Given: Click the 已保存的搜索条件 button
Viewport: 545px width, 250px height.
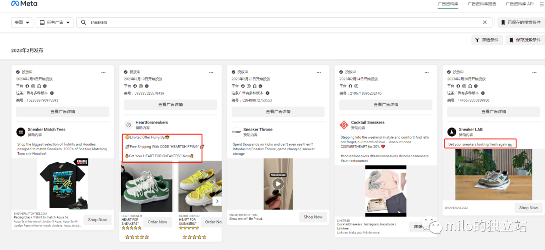Looking at the screenshot, I should 521,23.
